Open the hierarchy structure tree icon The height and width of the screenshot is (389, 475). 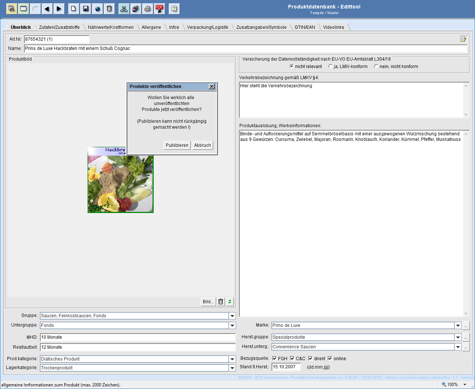point(124,9)
